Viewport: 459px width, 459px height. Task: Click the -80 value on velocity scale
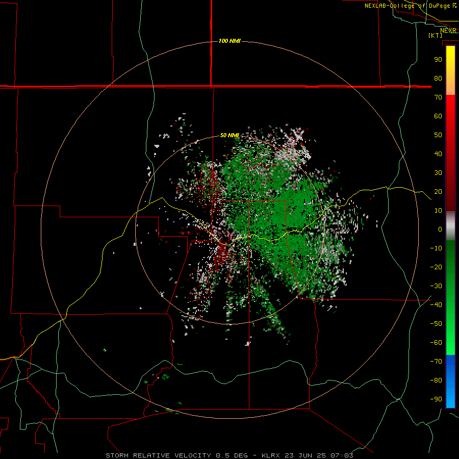tap(436, 380)
